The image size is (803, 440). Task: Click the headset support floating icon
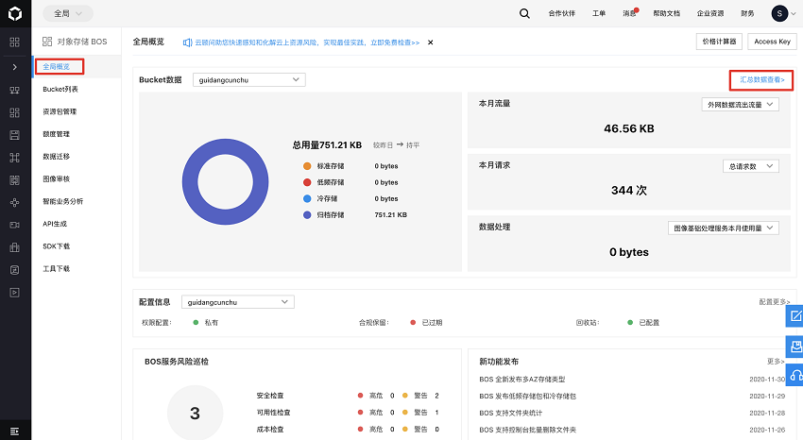(794, 375)
